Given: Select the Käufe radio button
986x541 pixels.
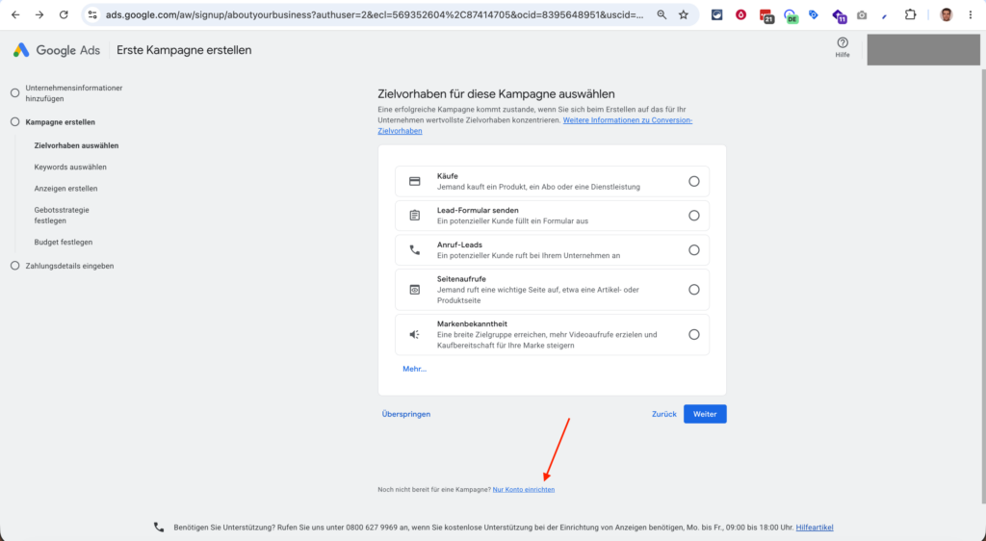Looking at the screenshot, I should click(x=693, y=182).
